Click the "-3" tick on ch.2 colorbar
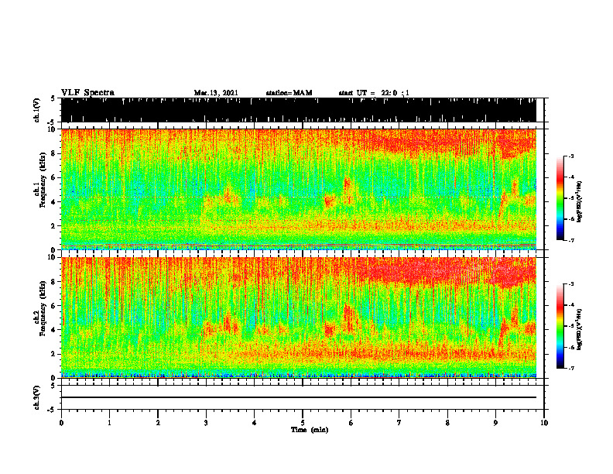Screen dimensions: 613x474 [x=571, y=284]
